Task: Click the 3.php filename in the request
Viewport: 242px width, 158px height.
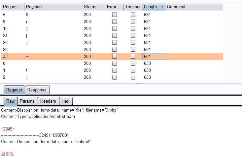Action: [x=111, y=110]
